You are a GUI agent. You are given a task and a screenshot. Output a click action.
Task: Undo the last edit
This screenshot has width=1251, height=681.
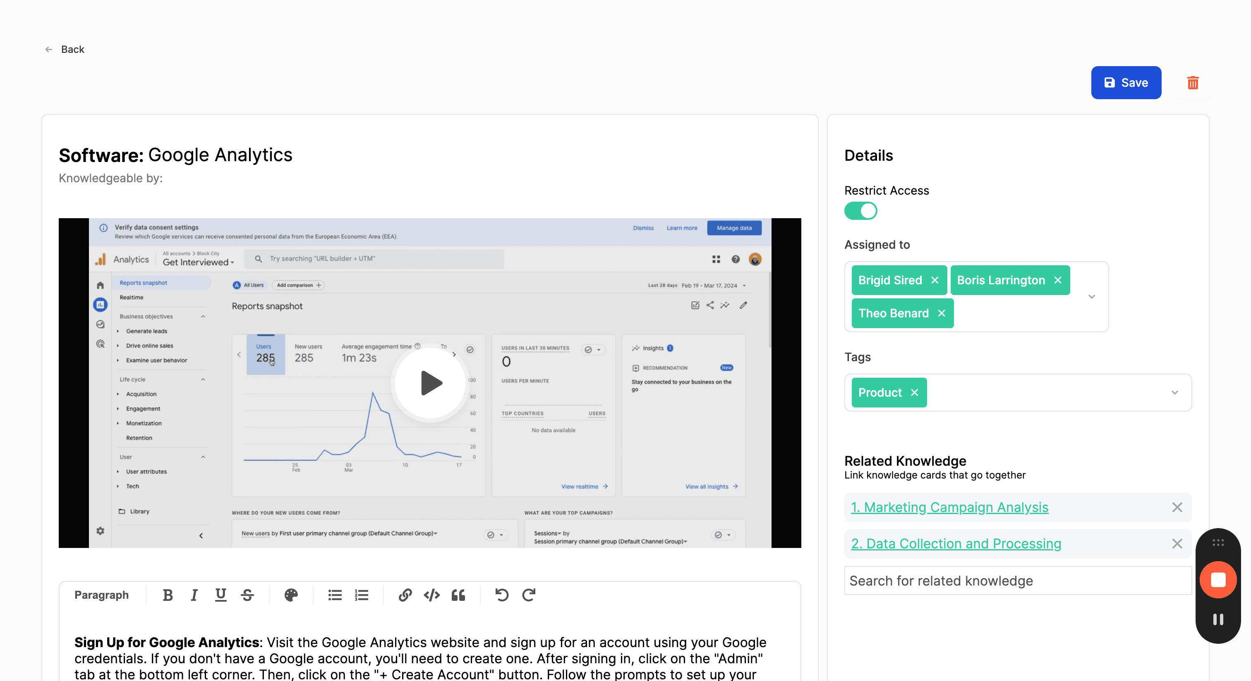[502, 595]
